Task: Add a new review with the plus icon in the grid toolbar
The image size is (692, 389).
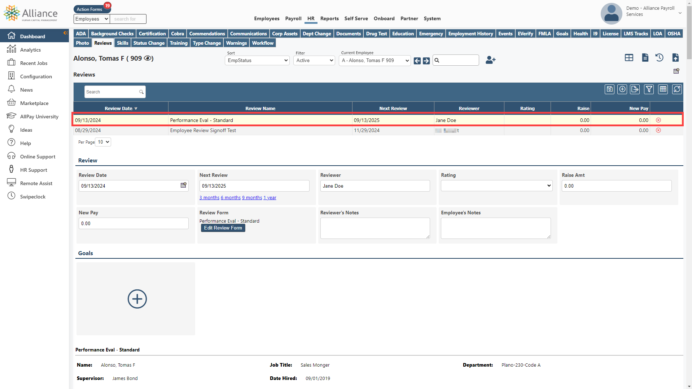Action: click(x=622, y=89)
